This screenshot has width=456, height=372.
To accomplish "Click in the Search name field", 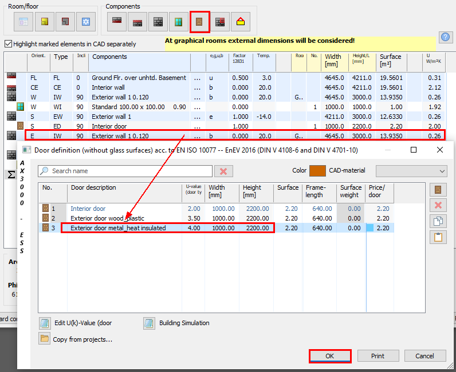I will [125, 171].
